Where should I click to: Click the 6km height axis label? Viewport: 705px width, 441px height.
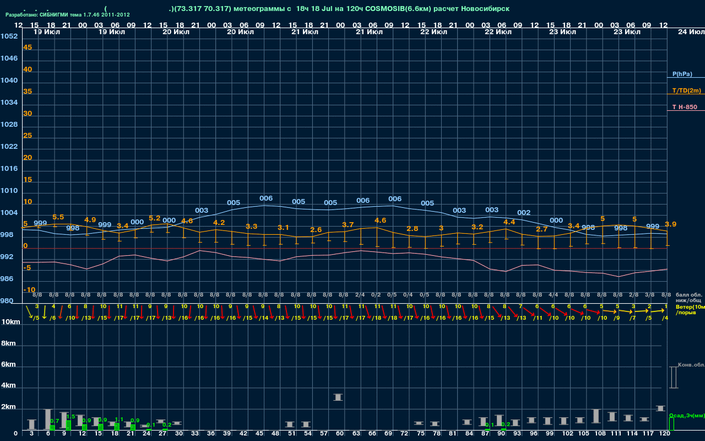(8, 364)
